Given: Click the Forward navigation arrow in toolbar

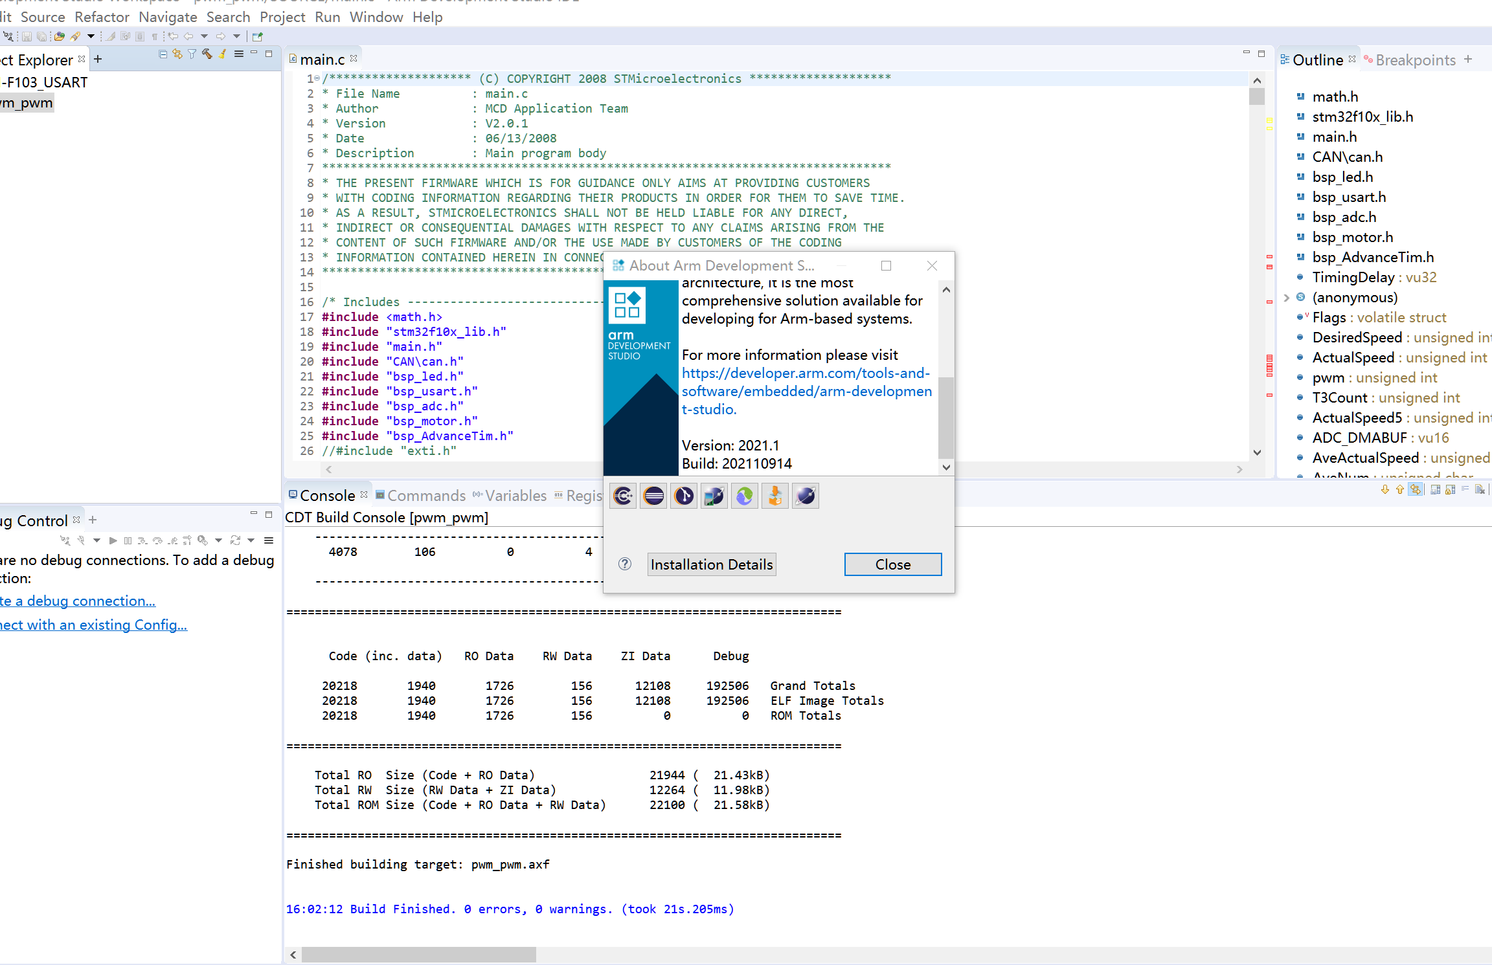Looking at the screenshot, I should [221, 36].
